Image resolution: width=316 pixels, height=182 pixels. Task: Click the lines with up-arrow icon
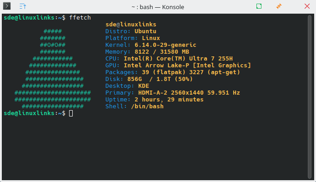coord(23,6)
